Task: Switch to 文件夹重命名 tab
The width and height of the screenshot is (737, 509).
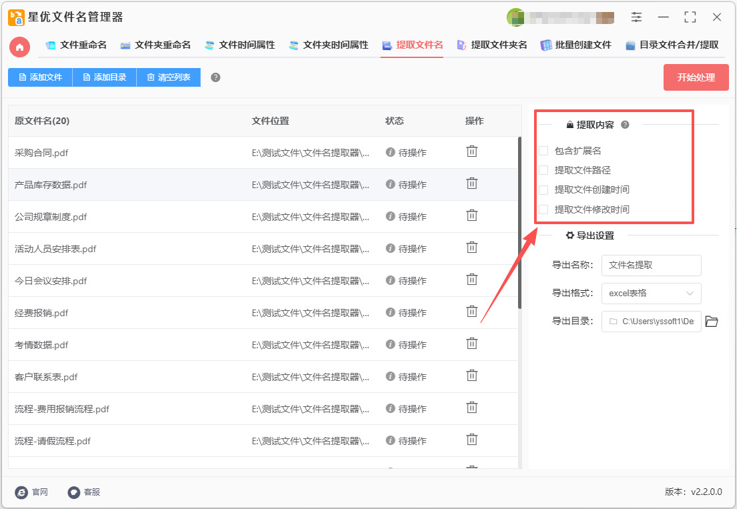Action: point(156,45)
